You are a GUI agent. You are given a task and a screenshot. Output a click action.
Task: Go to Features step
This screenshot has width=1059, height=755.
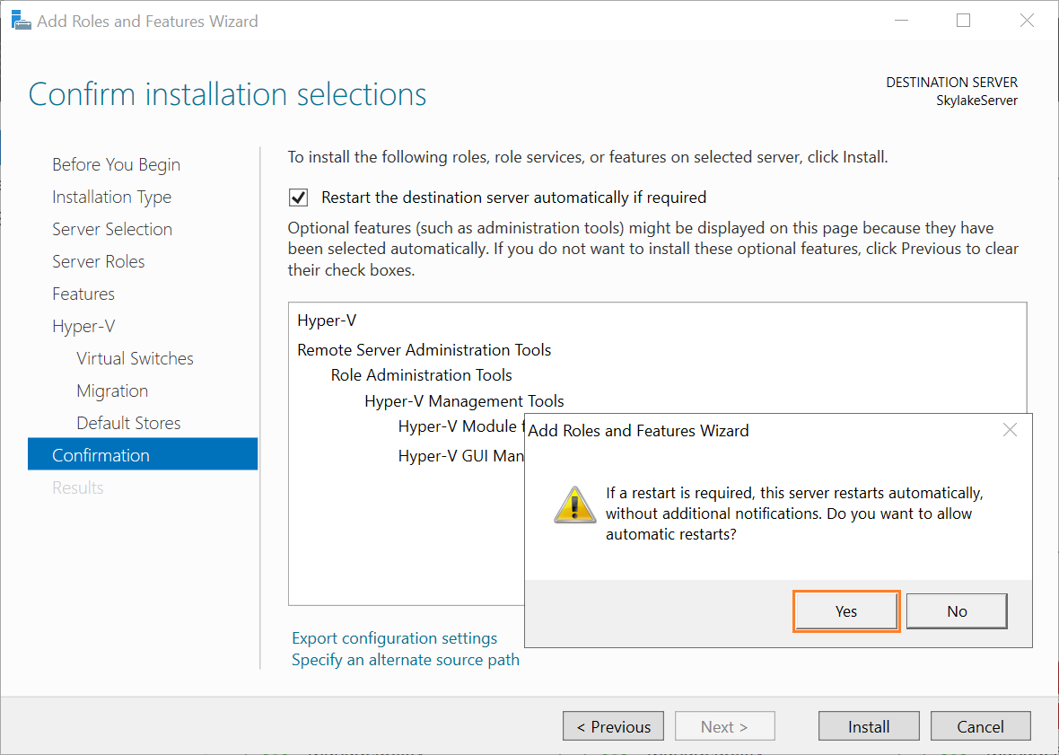(x=83, y=294)
